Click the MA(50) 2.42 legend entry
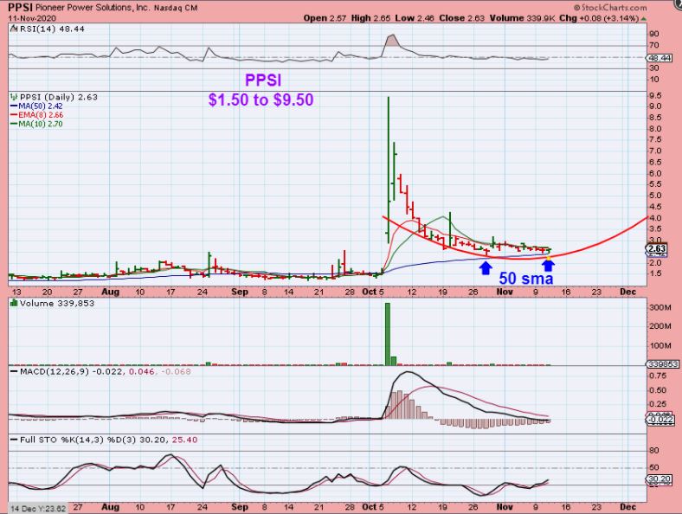Image resolution: width=682 pixels, height=514 pixels. 41,106
